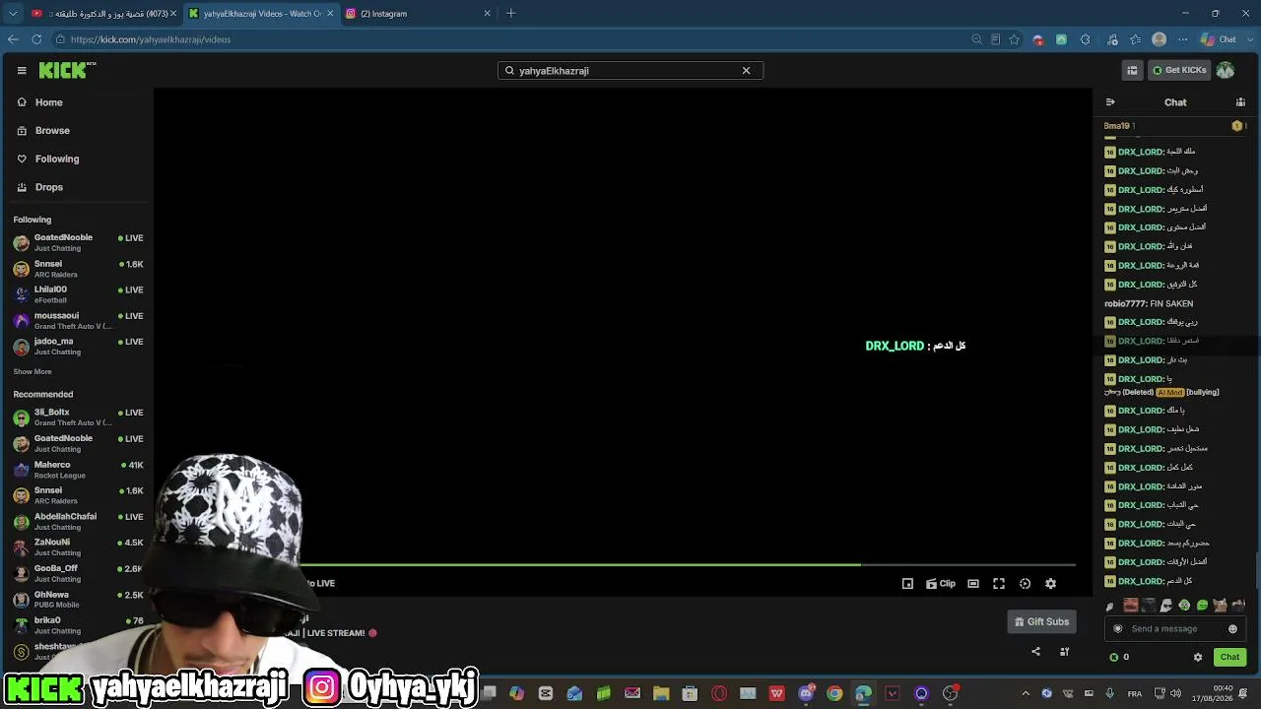Focus the yahyaElkhazraji search field

point(630,70)
